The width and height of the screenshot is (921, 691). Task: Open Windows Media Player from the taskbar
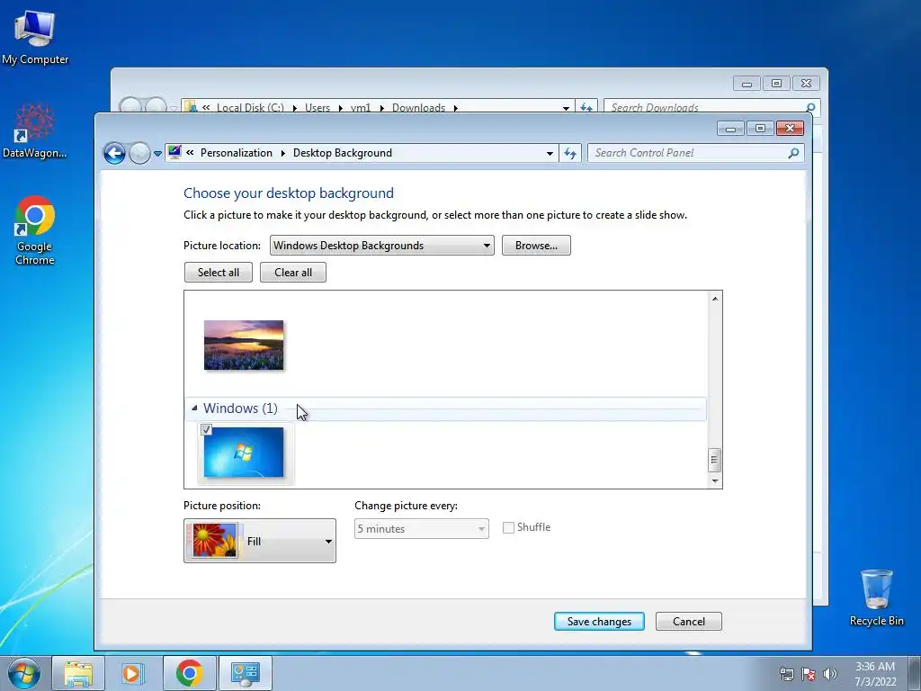133,673
